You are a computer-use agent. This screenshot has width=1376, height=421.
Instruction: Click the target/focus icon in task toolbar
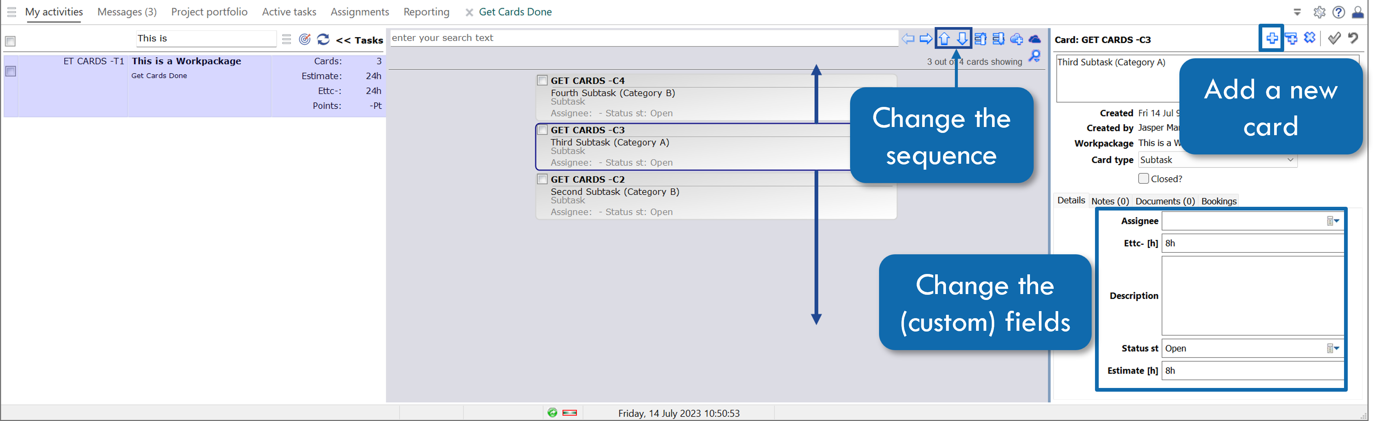[304, 39]
